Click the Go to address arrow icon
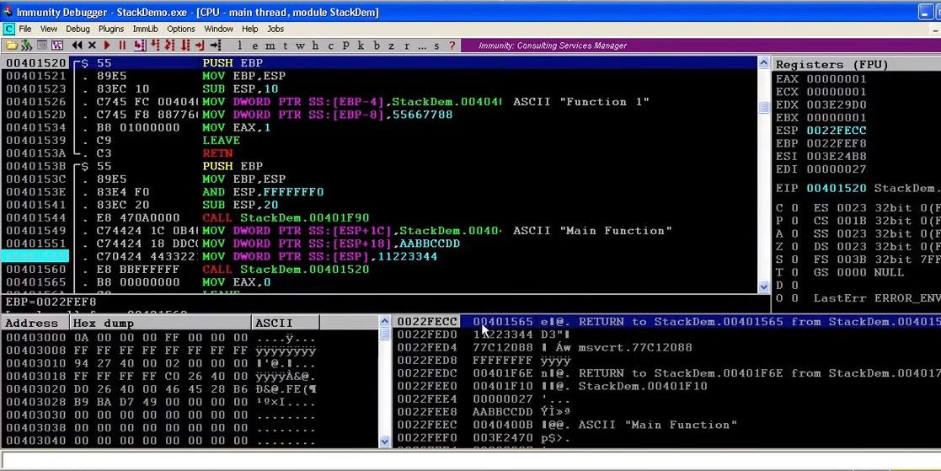 pyautogui.click(x=216, y=45)
